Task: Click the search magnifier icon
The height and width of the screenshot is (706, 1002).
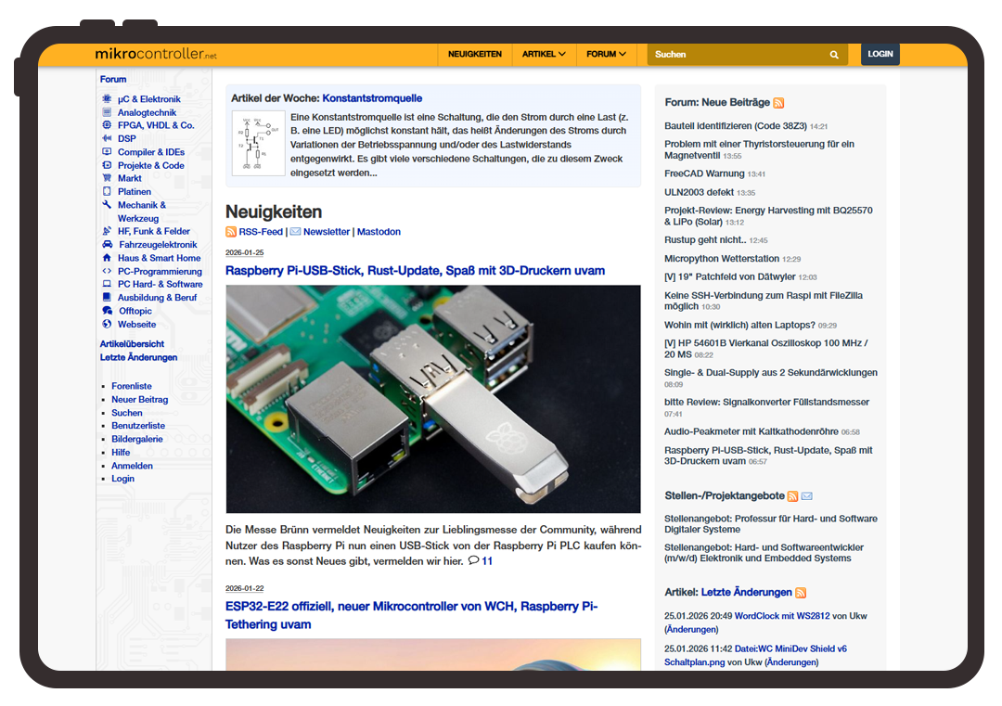Action: (x=834, y=55)
